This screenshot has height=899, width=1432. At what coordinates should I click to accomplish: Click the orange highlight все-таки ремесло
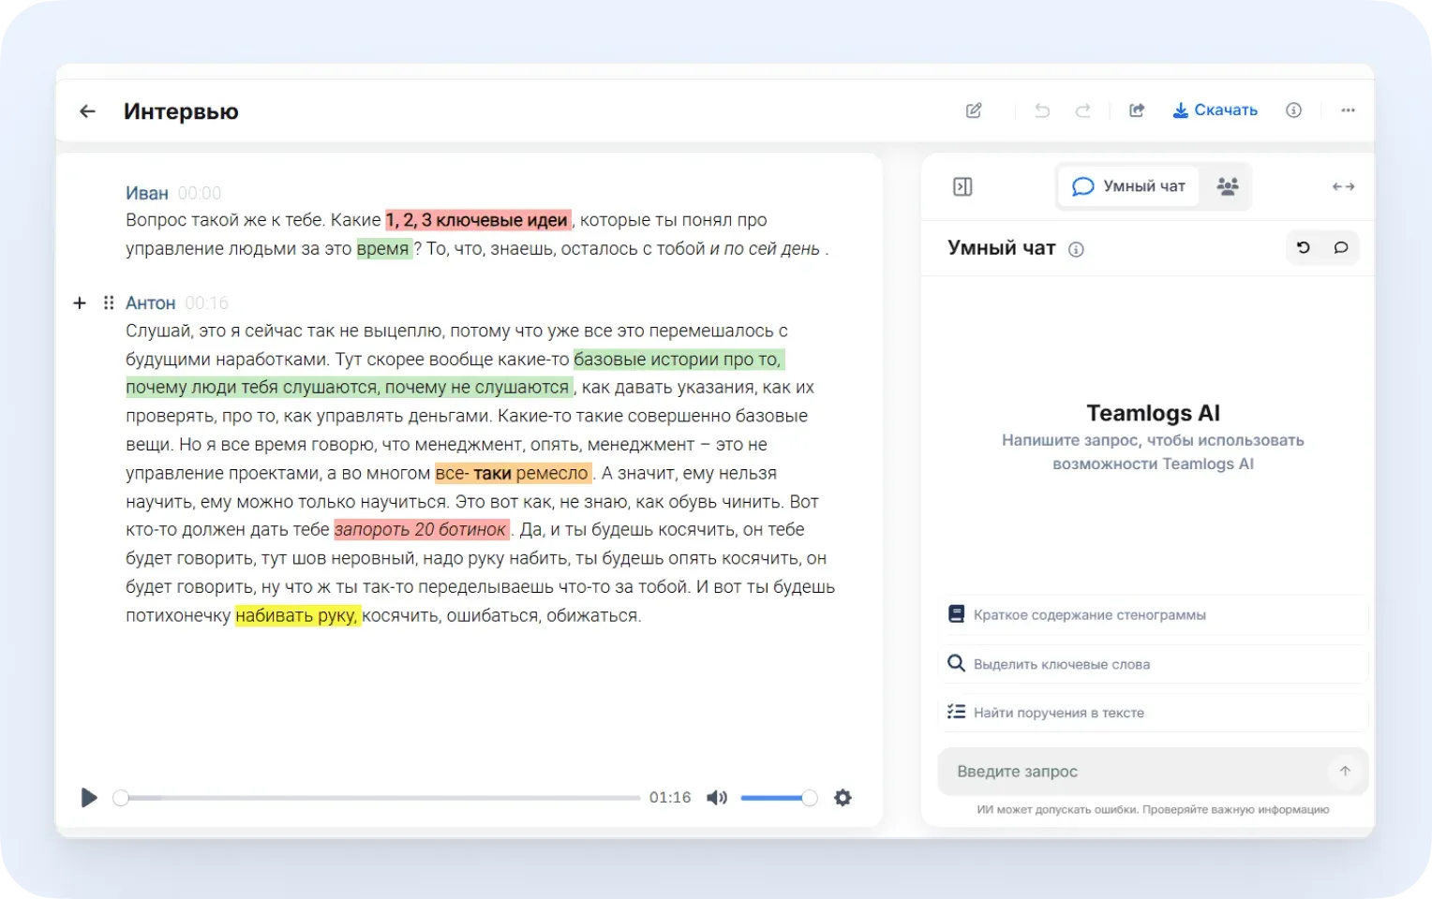(513, 473)
